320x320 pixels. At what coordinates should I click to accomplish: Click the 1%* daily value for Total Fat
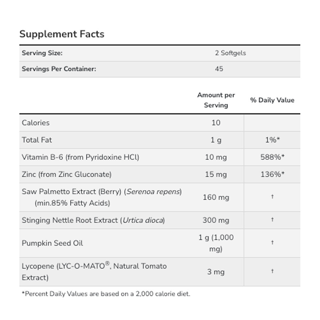pos(272,140)
